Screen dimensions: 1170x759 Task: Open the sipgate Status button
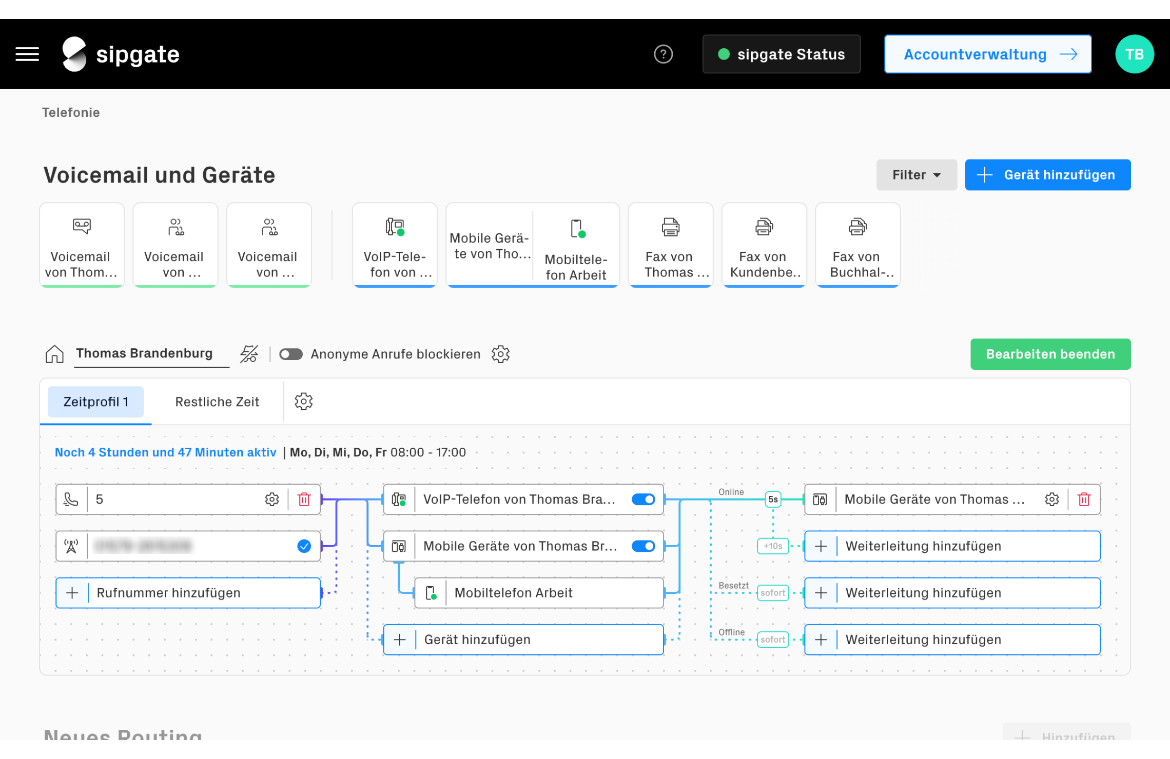pos(782,54)
